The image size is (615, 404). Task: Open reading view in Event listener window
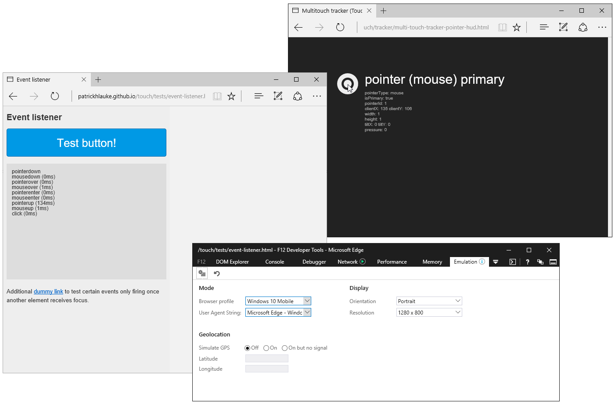click(217, 96)
